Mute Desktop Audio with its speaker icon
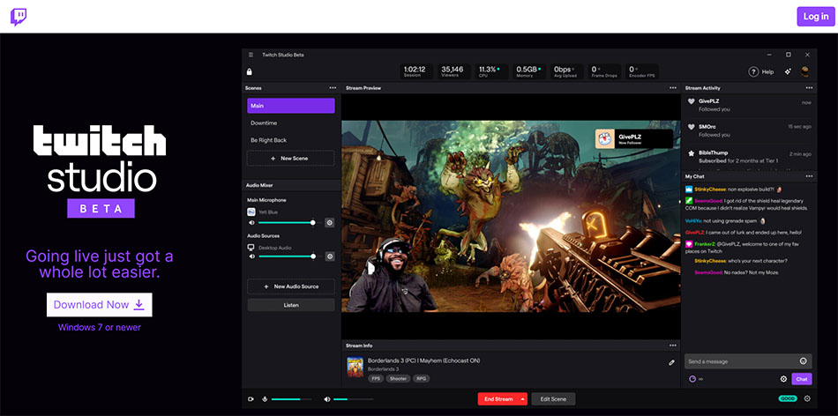The width and height of the screenshot is (838, 416). pos(251,256)
